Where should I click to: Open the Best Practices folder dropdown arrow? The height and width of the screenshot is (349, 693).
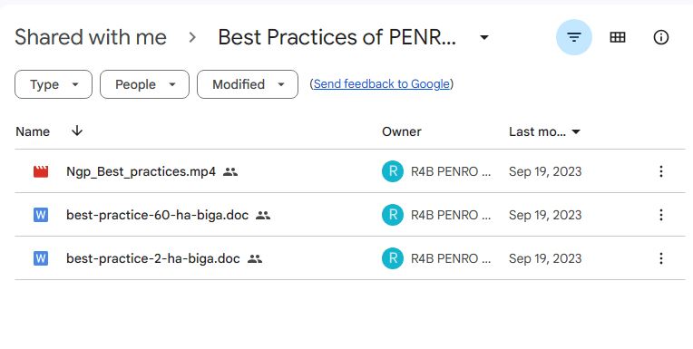coord(484,37)
